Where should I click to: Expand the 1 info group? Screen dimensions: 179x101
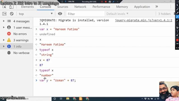[4, 46]
